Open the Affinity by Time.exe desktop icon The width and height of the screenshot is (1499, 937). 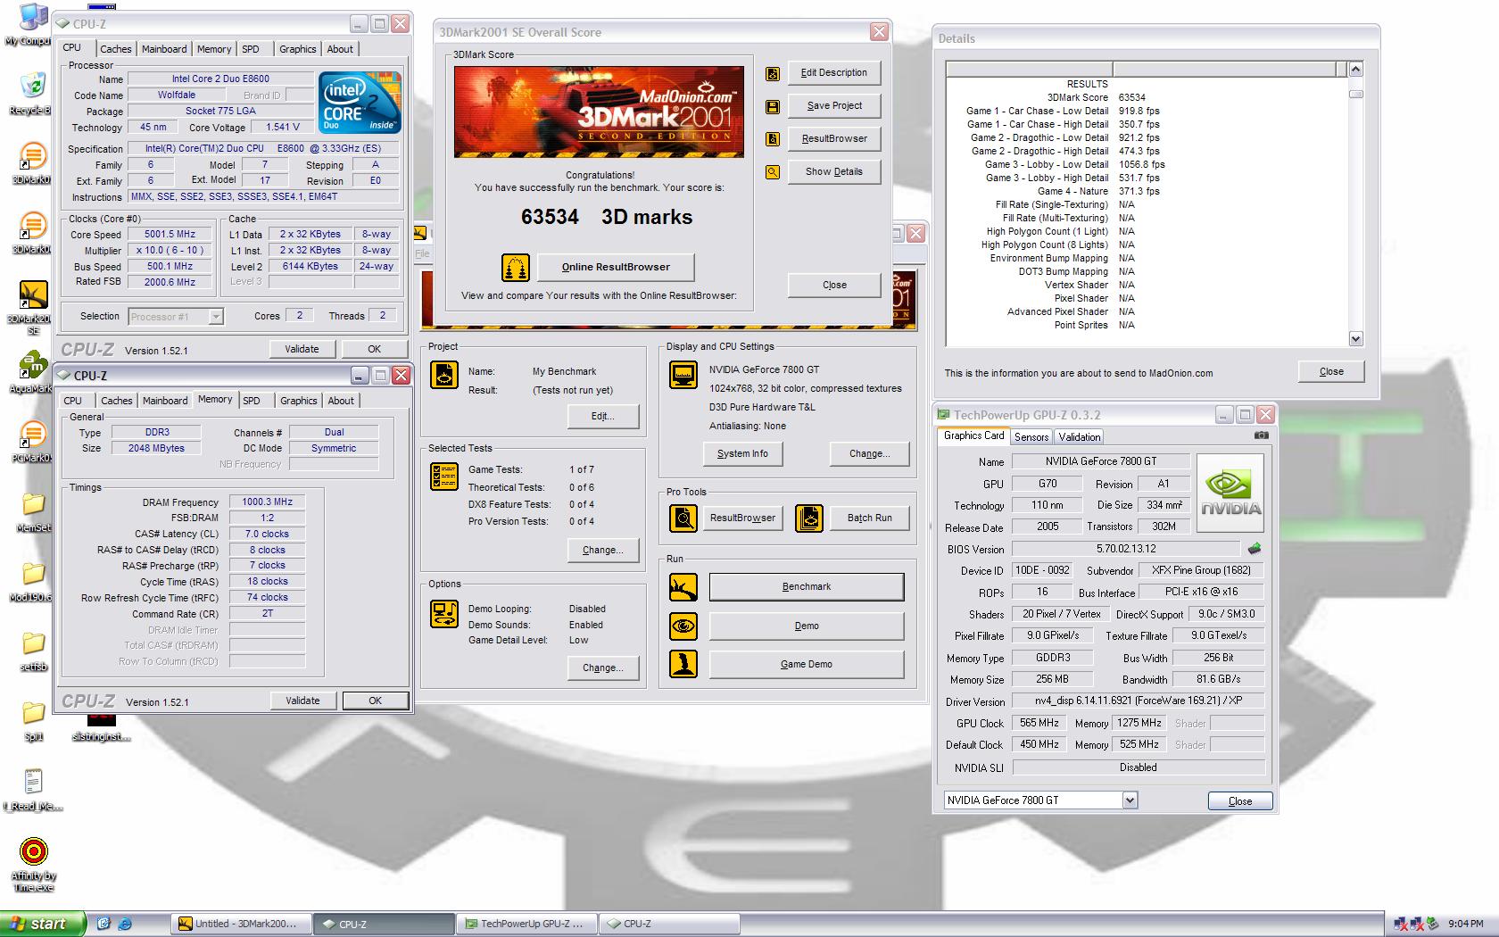pyautogui.click(x=33, y=864)
